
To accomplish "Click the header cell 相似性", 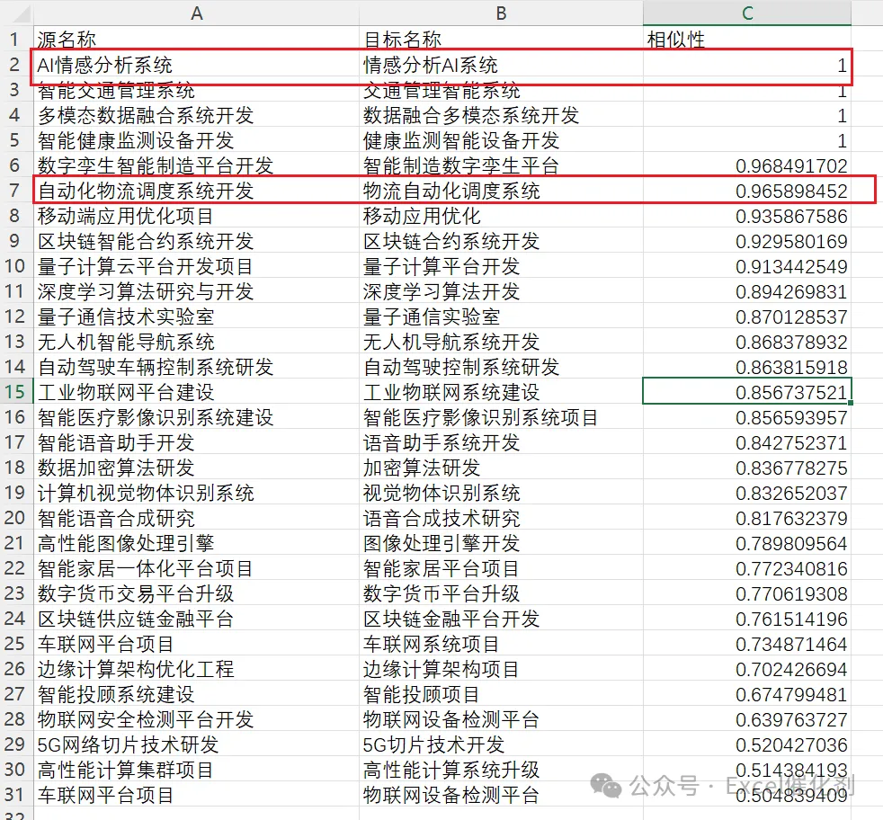I will coord(746,40).
